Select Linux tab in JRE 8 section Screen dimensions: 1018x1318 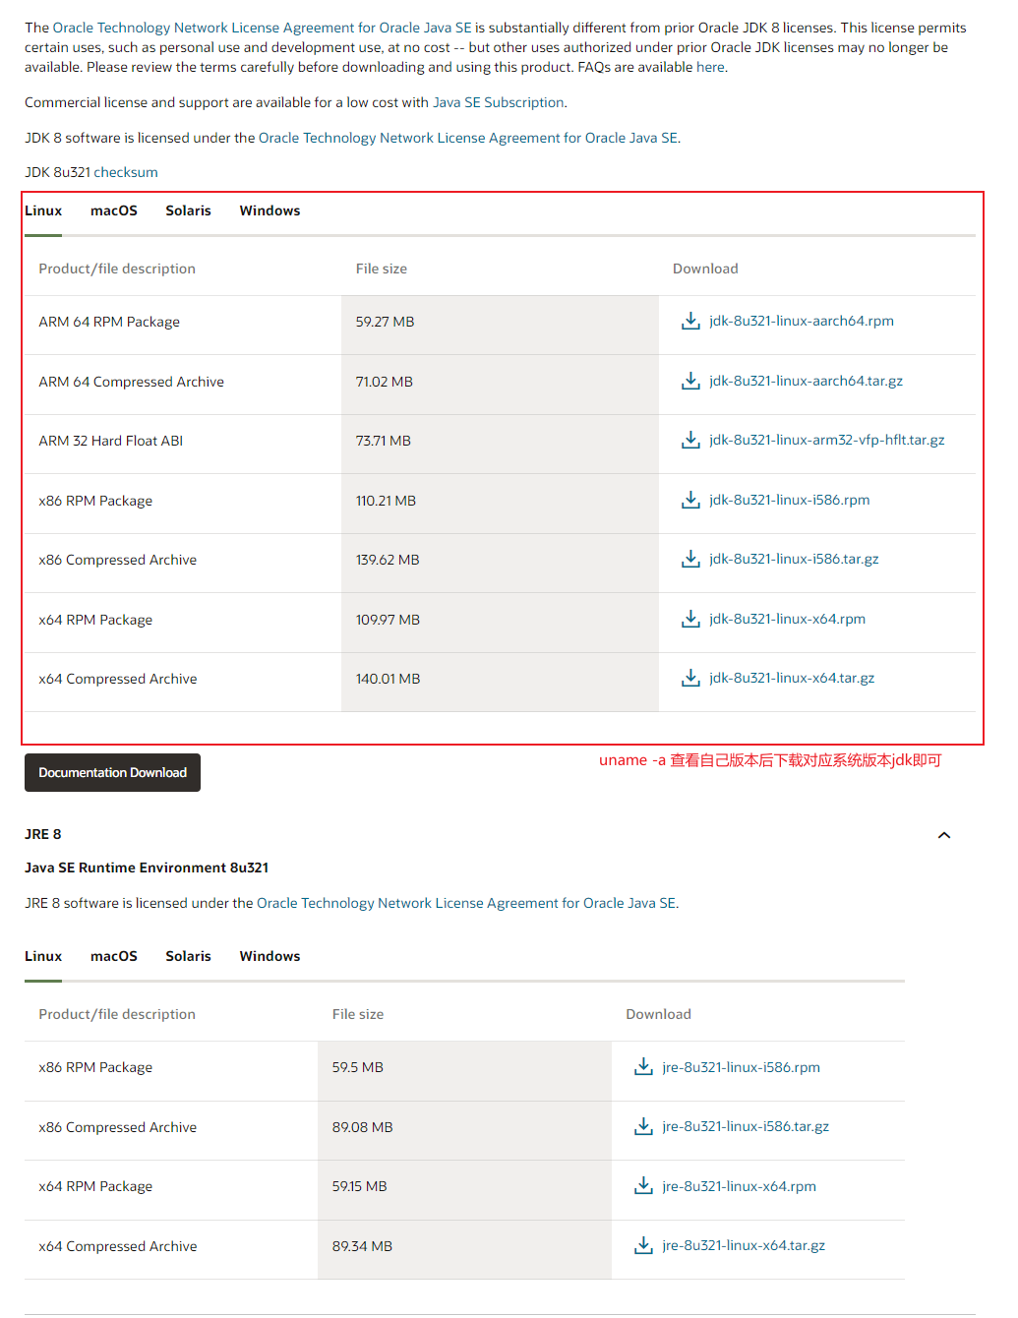click(43, 956)
